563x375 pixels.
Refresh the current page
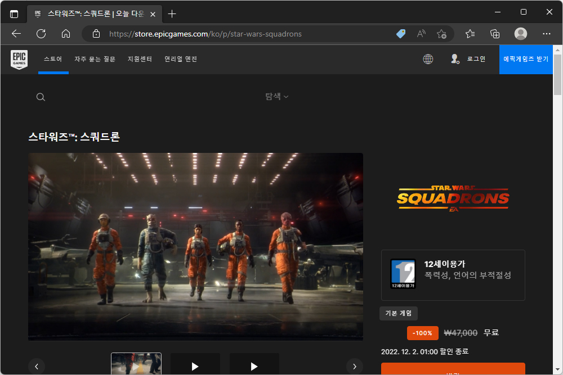tap(41, 34)
